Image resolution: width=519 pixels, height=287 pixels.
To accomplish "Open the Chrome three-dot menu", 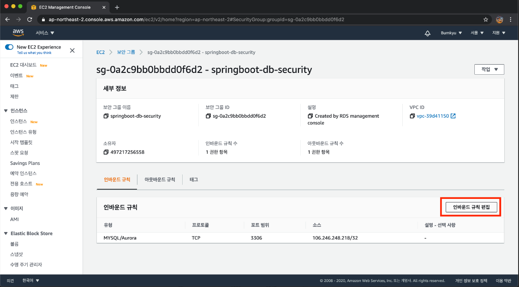I will click(x=511, y=19).
